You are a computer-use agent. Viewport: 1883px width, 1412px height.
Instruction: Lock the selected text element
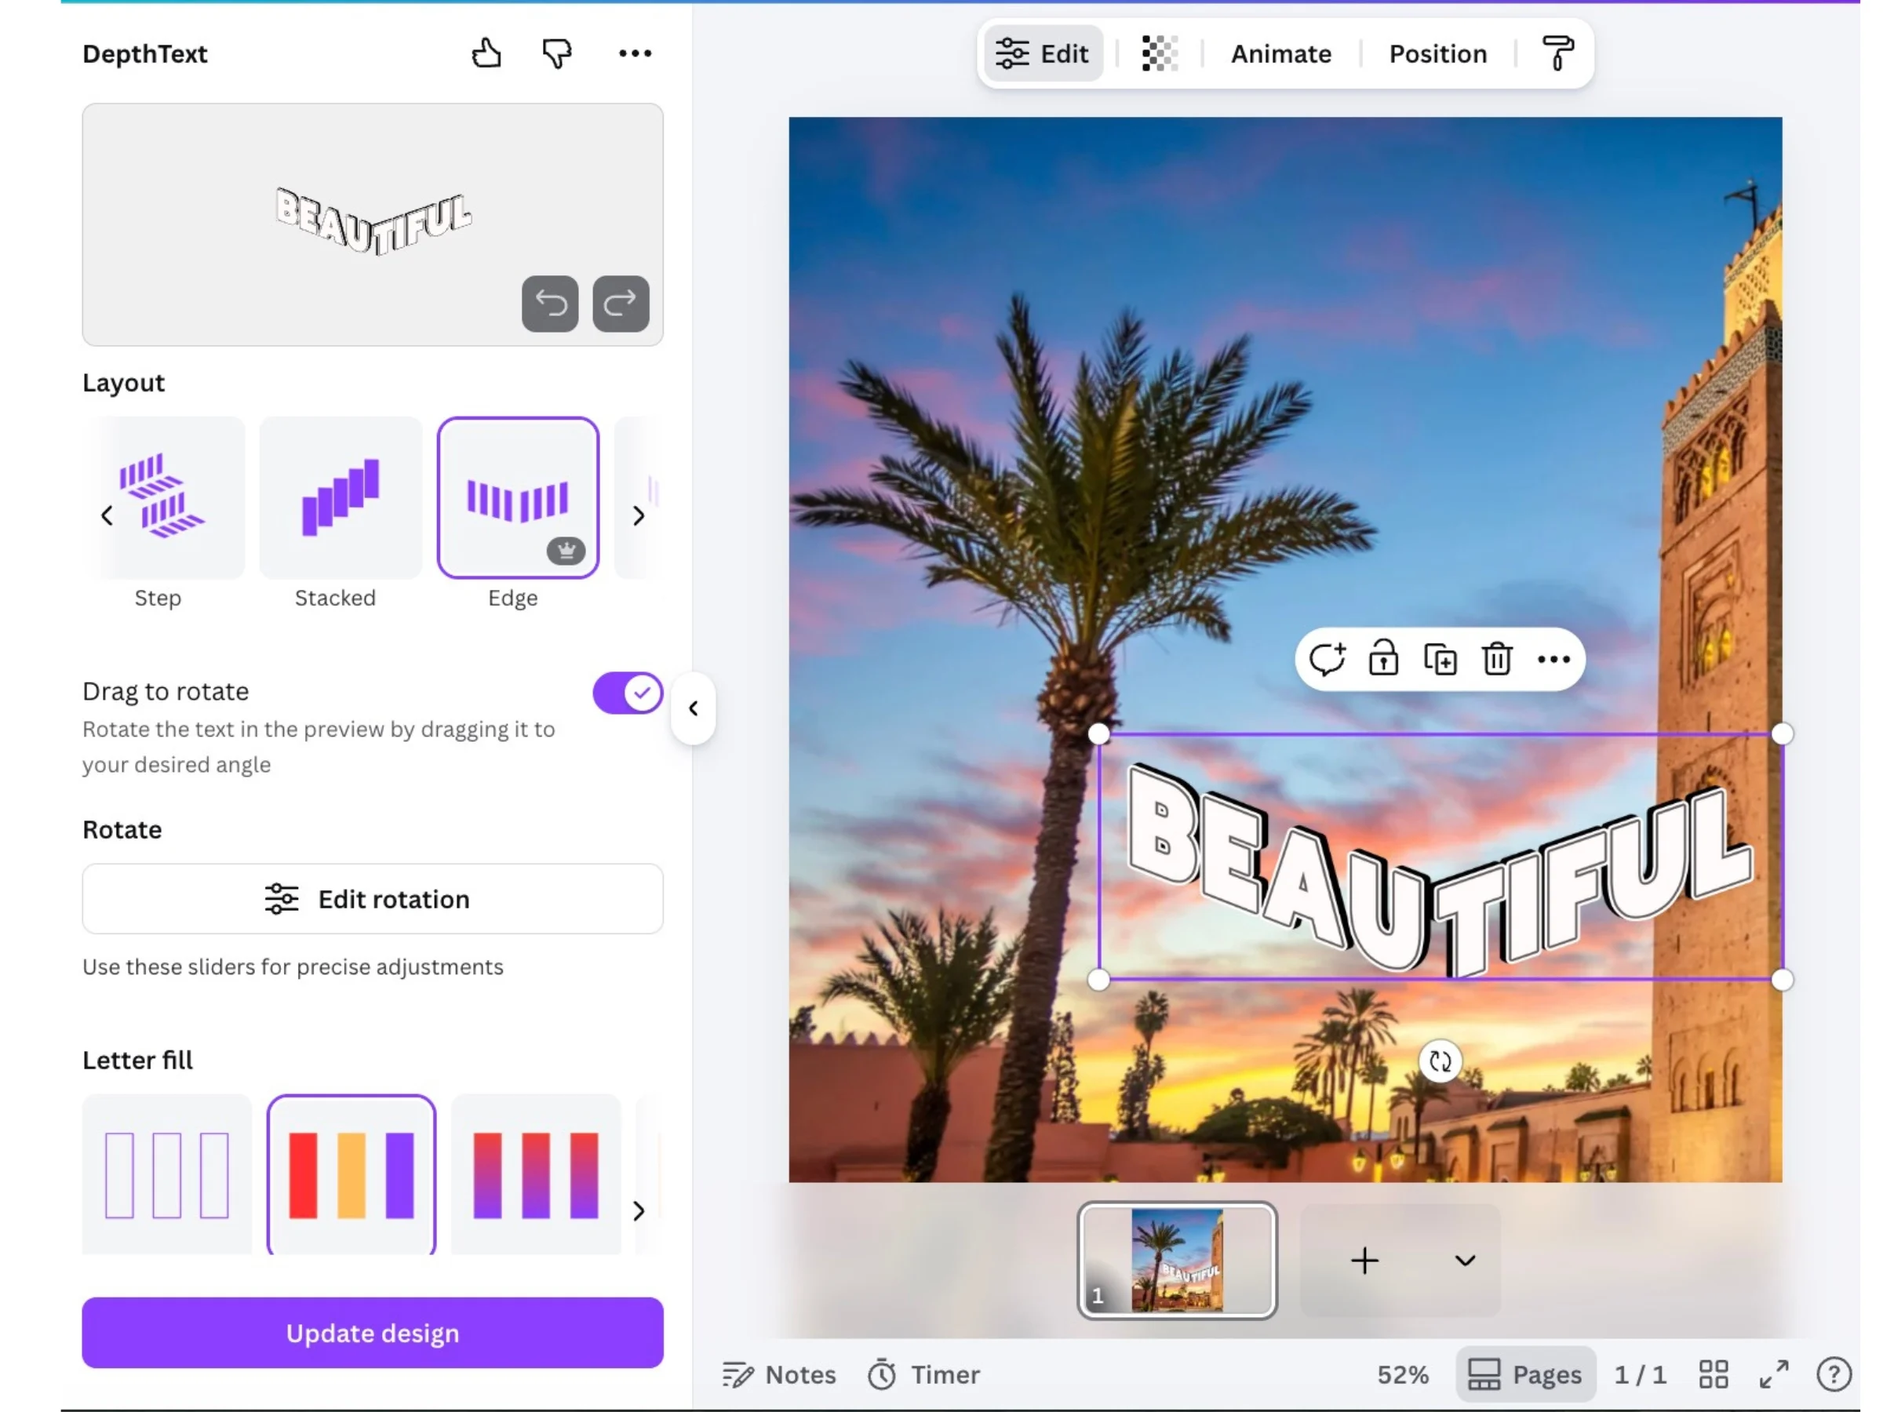point(1383,660)
